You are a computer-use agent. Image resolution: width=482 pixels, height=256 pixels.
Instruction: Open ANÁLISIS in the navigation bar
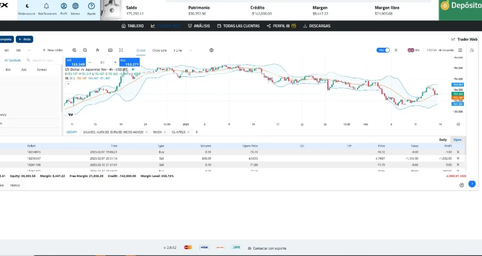(x=199, y=26)
